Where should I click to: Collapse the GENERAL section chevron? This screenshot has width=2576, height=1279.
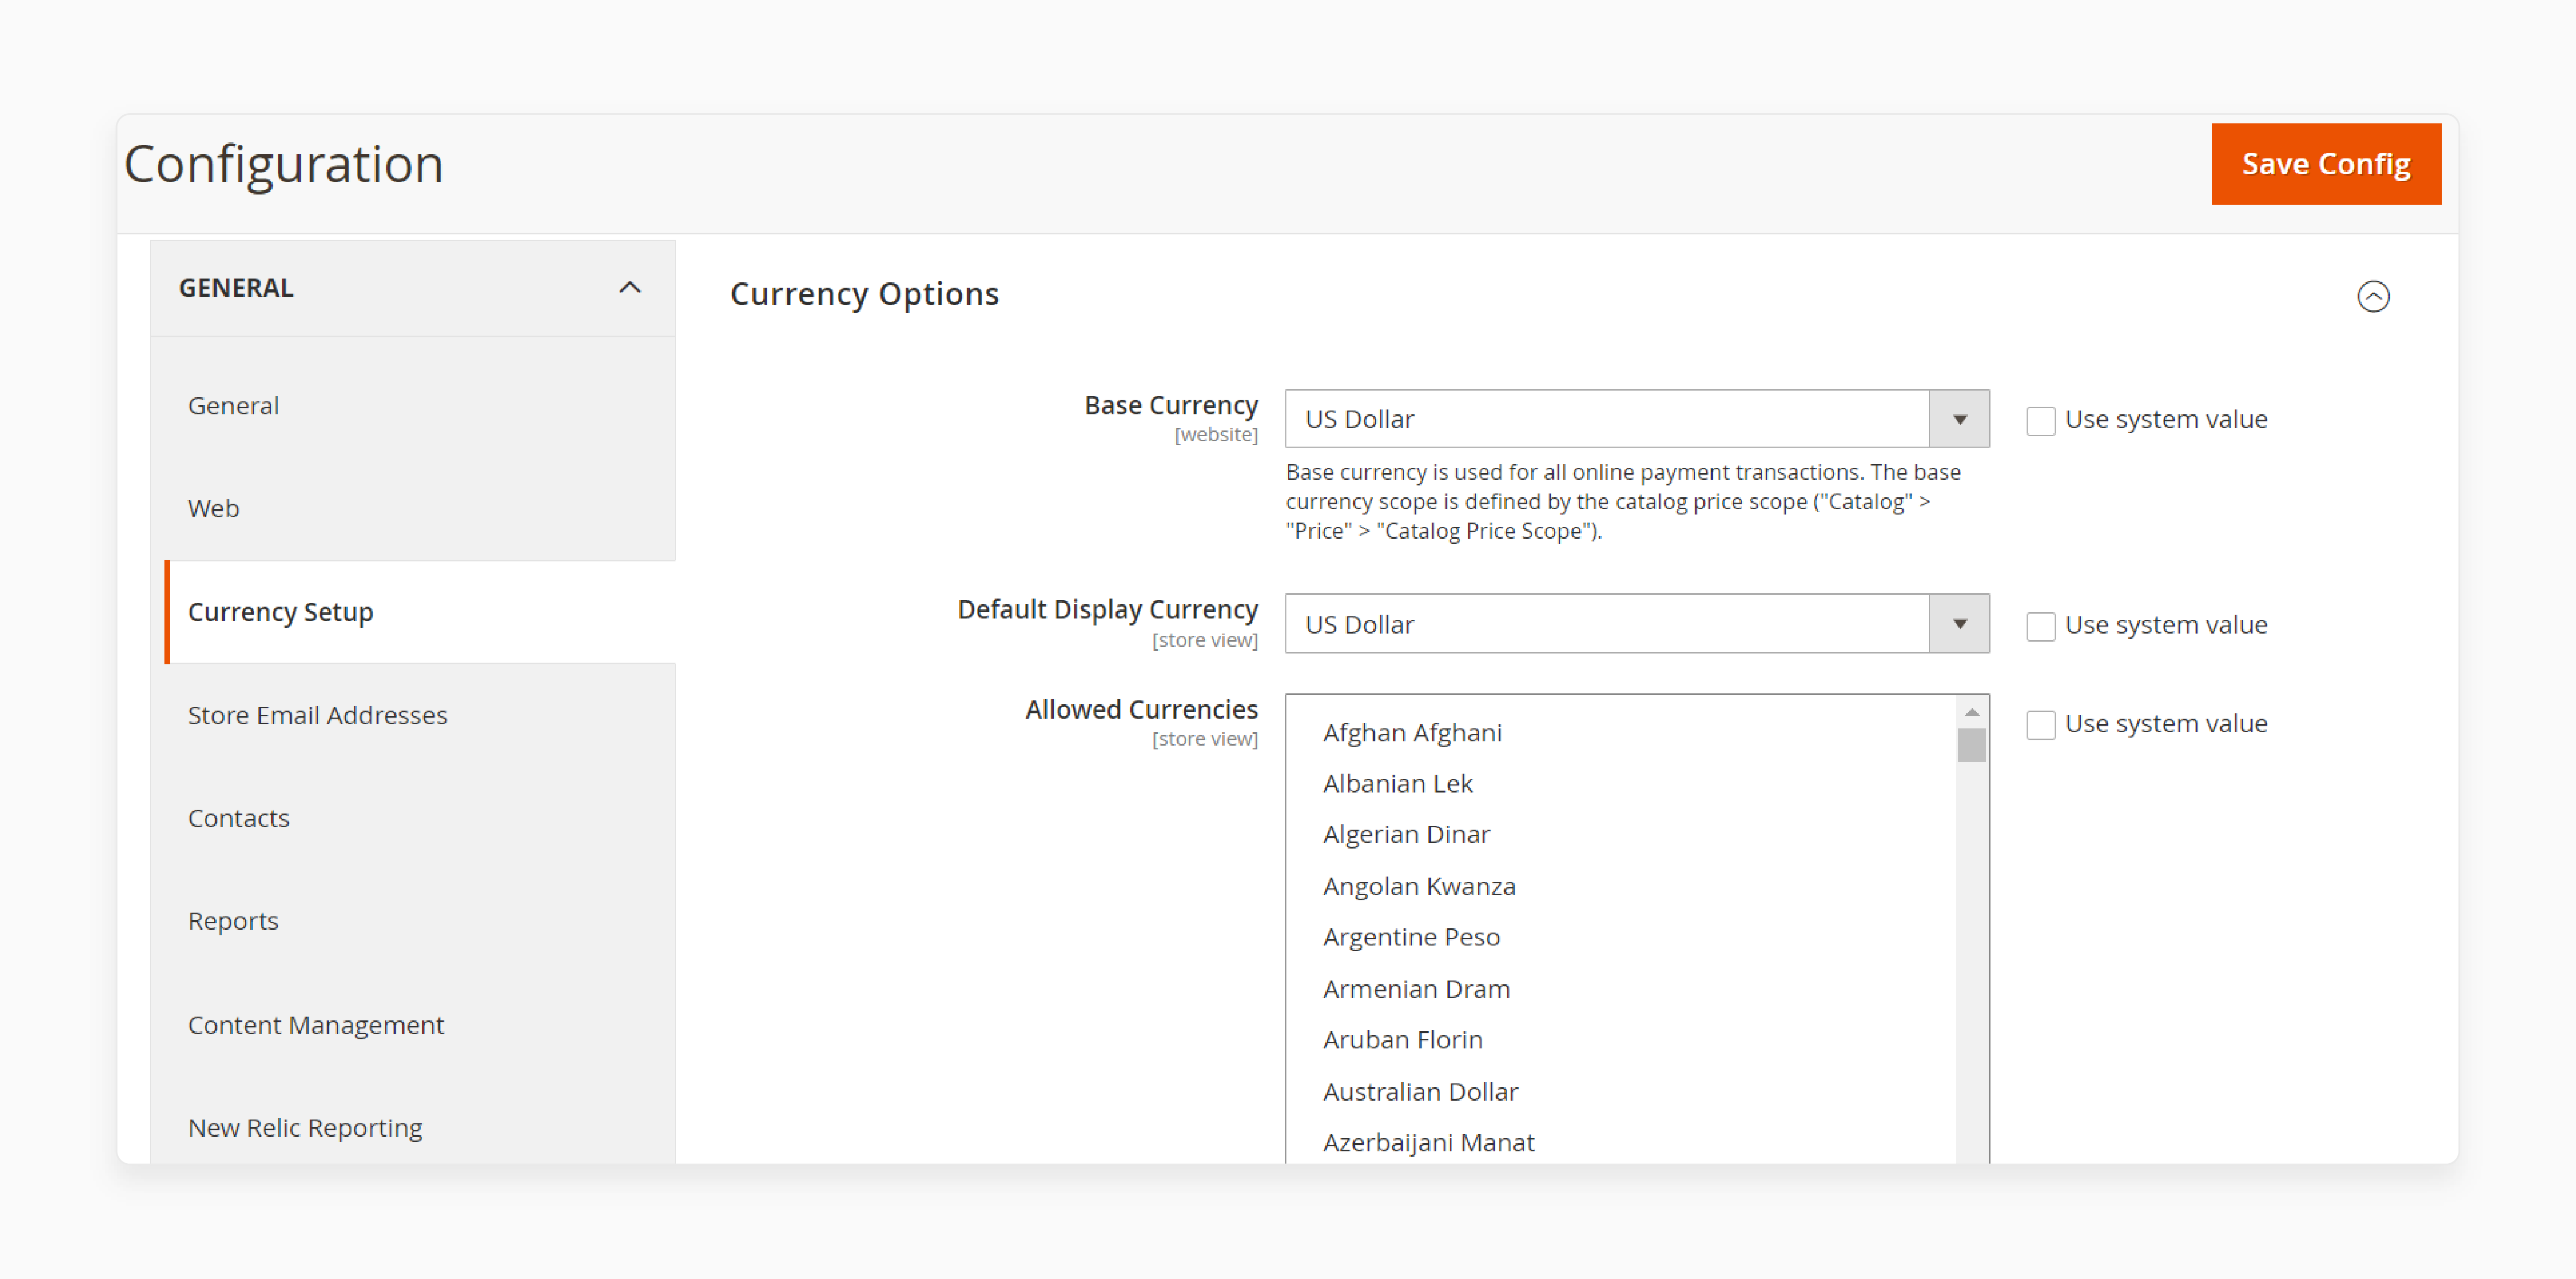point(629,288)
